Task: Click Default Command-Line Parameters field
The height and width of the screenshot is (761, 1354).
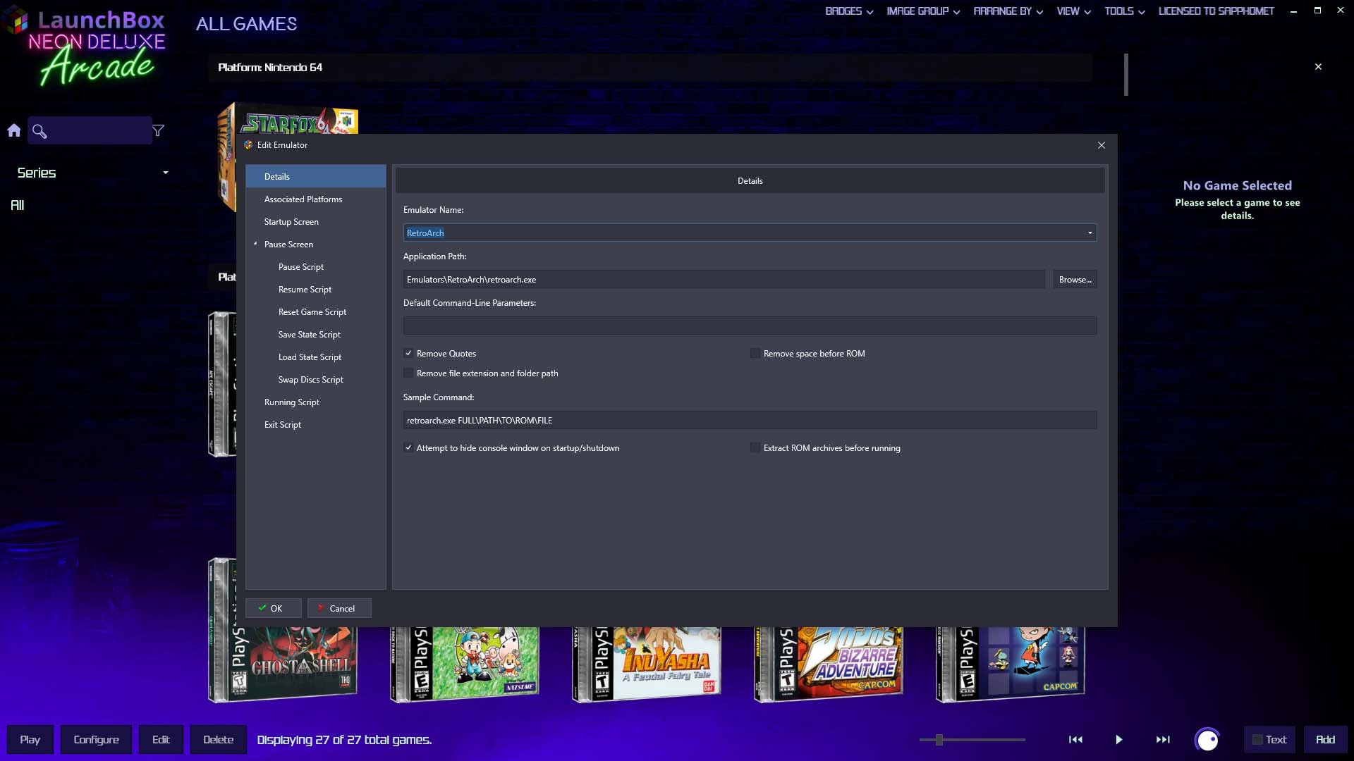Action: 750,326
